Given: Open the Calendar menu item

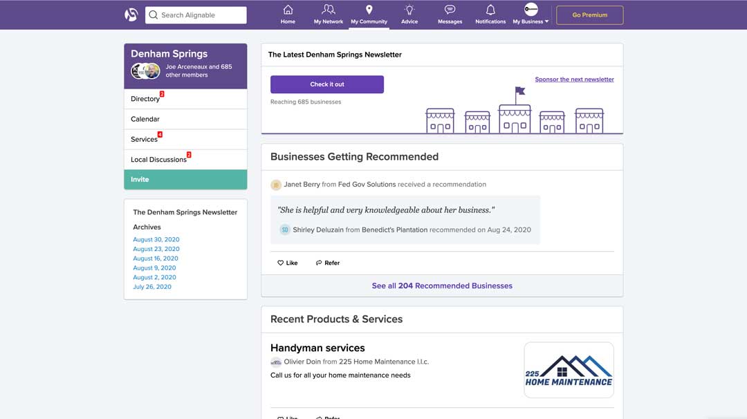Looking at the screenshot, I should click(x=185, y=119).
